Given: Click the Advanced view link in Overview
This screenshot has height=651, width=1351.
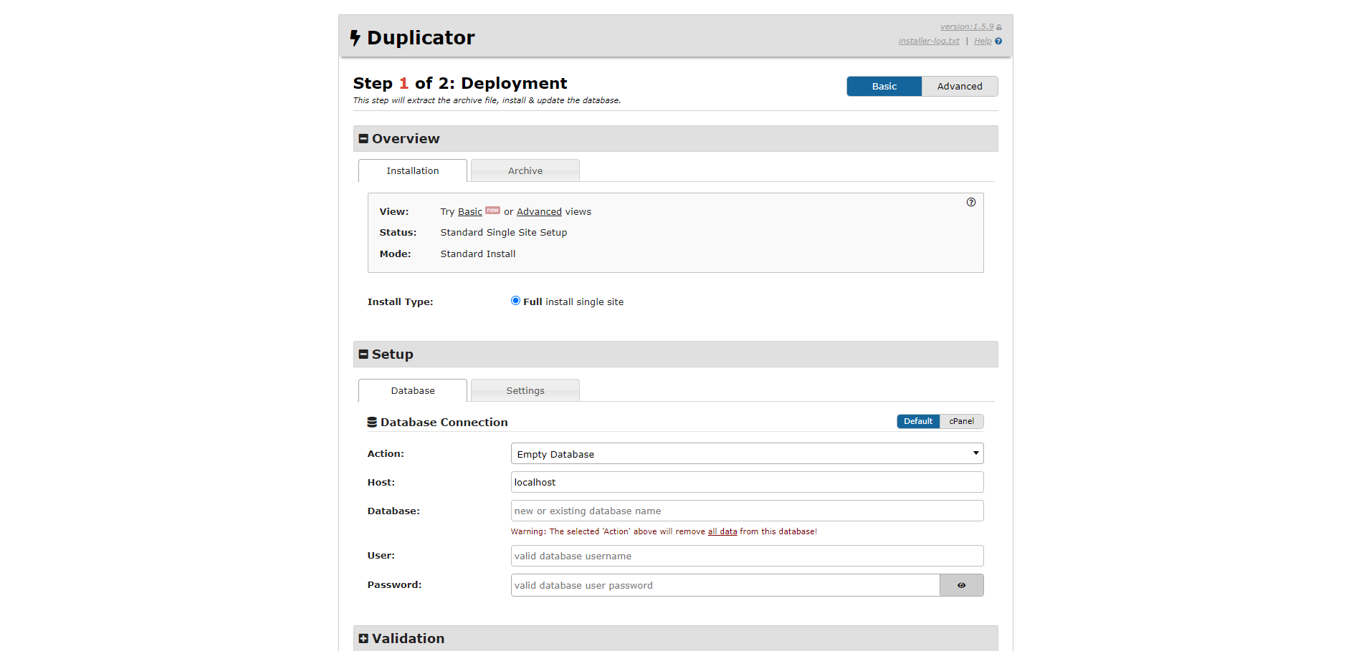Looking at the screenshot, I should tap(539, 211).
